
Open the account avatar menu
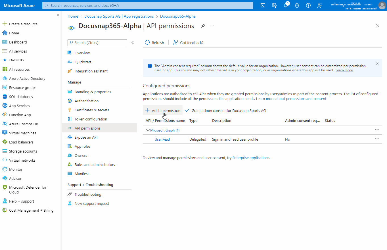(382, 5)
